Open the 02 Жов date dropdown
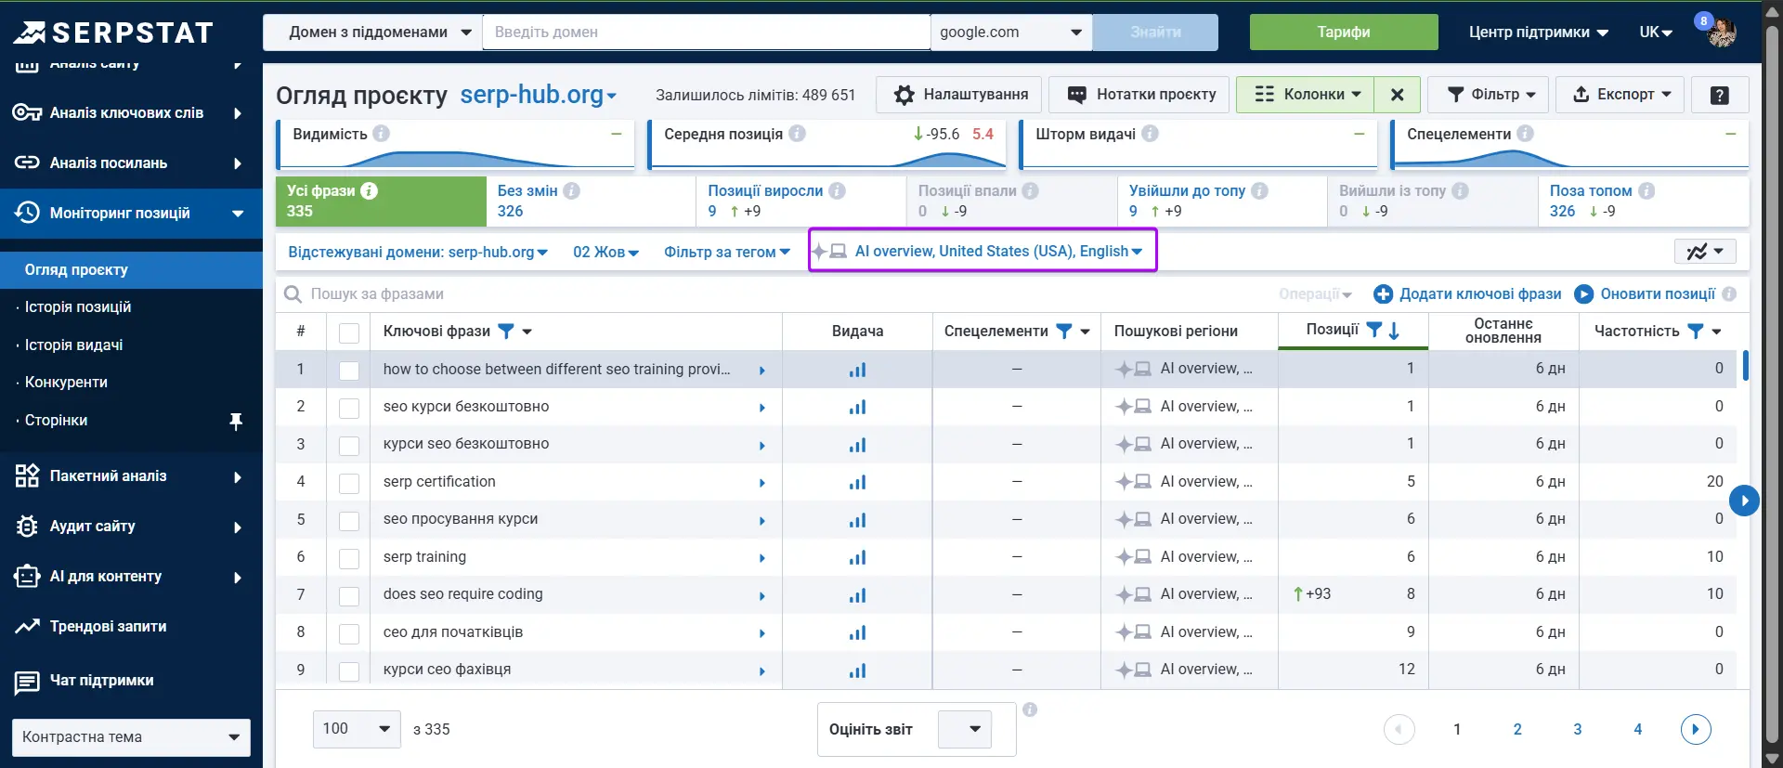 click(x=605, y=253)
